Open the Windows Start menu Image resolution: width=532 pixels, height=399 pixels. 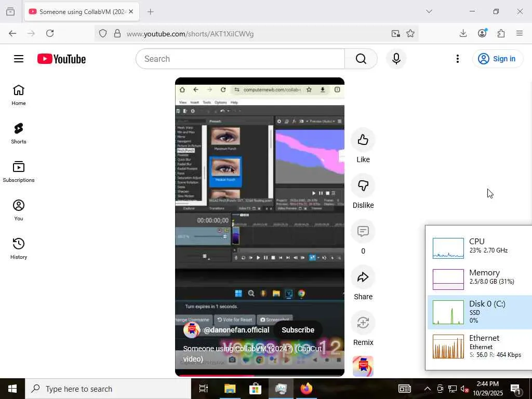[12, 389]
